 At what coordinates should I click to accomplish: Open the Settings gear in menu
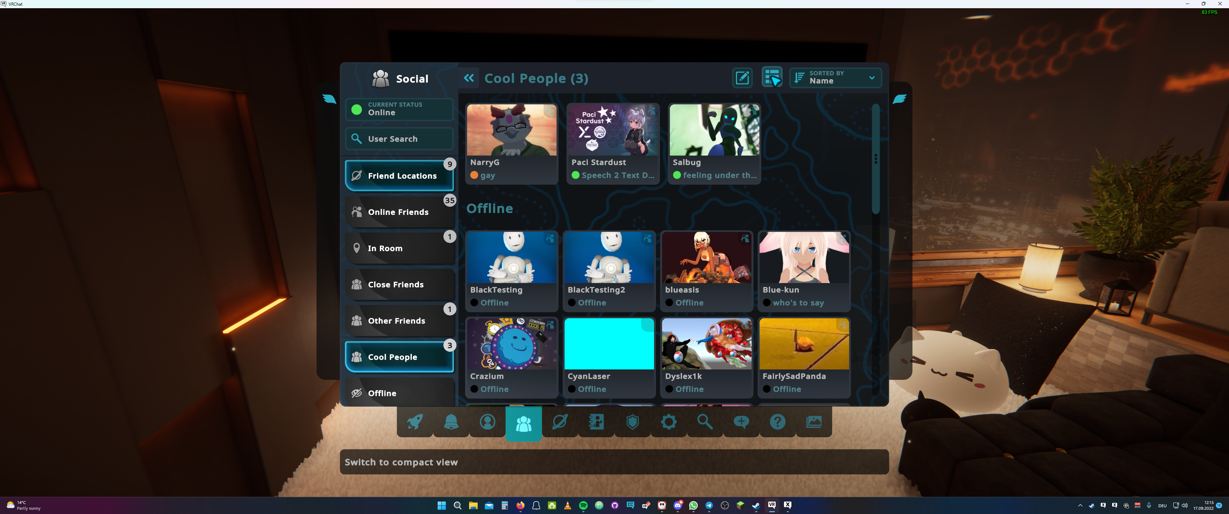click(668, 422)
